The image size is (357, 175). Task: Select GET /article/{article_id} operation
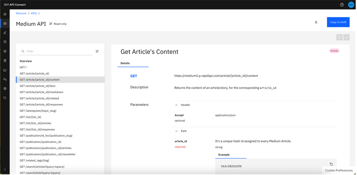tap(60, 74)
